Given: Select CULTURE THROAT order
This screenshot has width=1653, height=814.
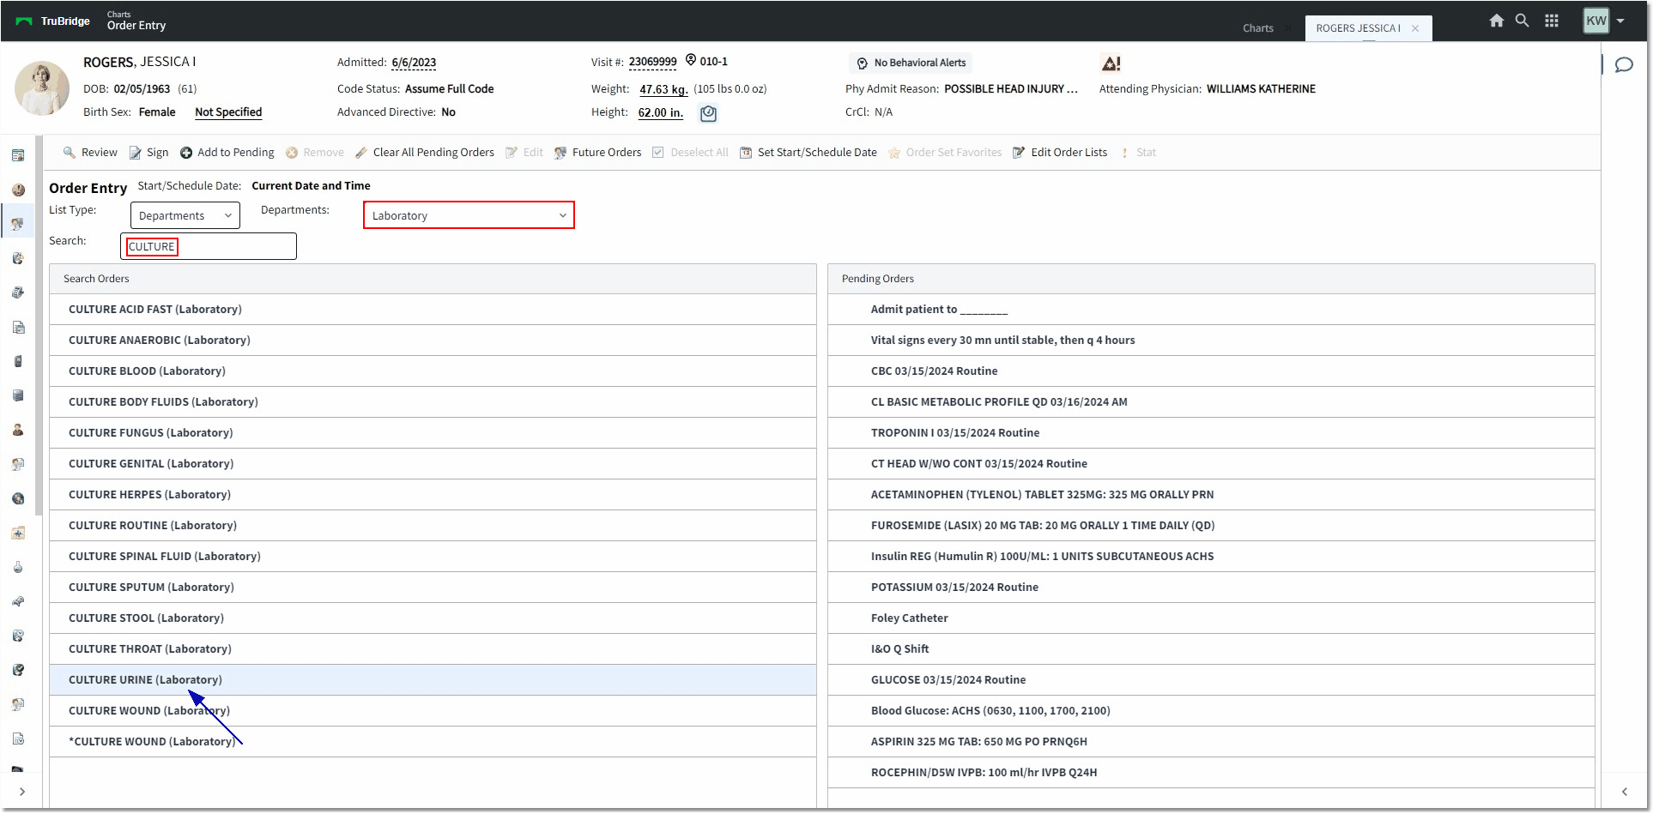Looking at the screenshot, I should pyautogui.click(x=433, y=649).
